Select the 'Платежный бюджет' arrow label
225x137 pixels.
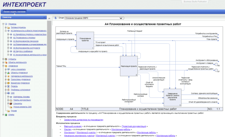(x=135, y=31)
